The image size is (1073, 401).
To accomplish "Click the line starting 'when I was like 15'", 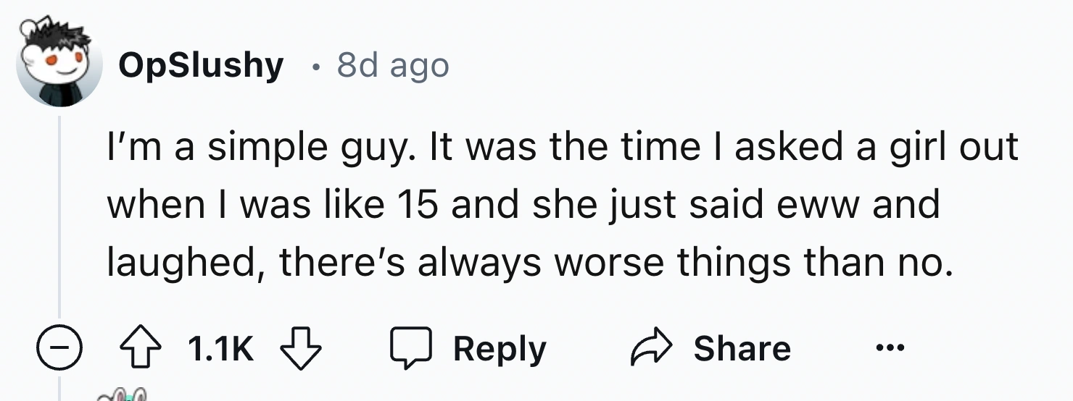I will 522,205.
